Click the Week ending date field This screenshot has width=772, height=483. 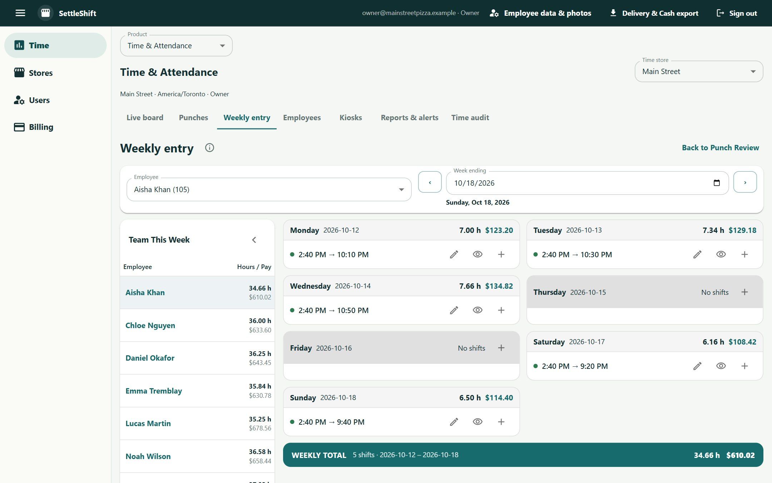[x=587, y=183]
